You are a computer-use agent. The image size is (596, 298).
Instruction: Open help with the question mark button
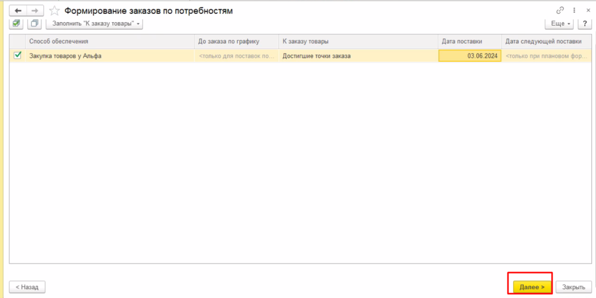click(585, 23)
